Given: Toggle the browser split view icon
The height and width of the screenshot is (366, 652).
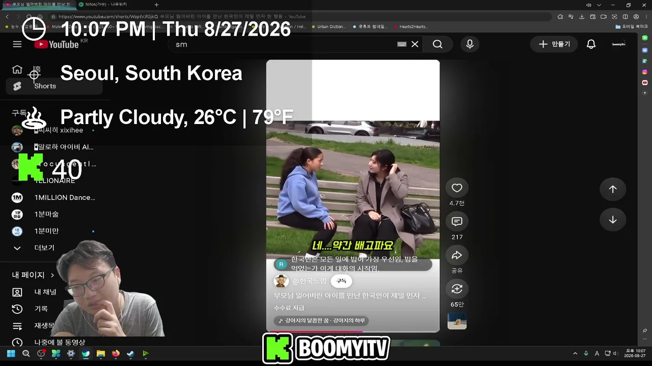Looking at the screenshot, I should [x=626, y=16].
